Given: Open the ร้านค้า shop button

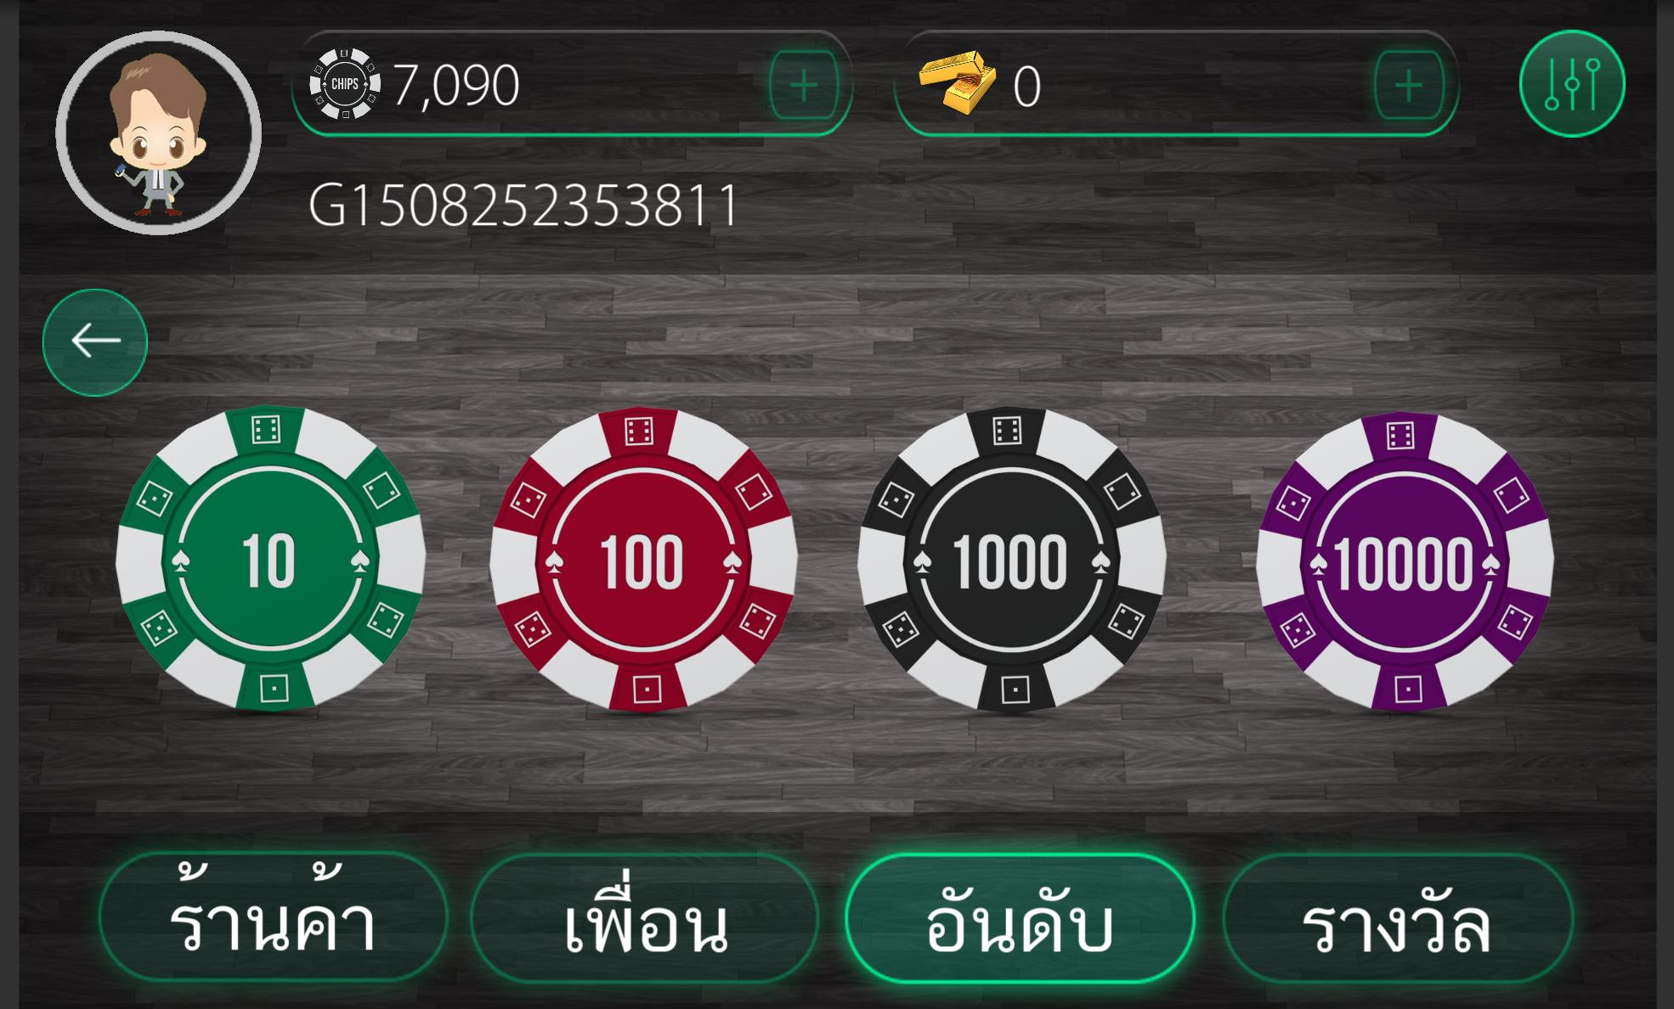Looking at the screenshot, I should 274,919.
